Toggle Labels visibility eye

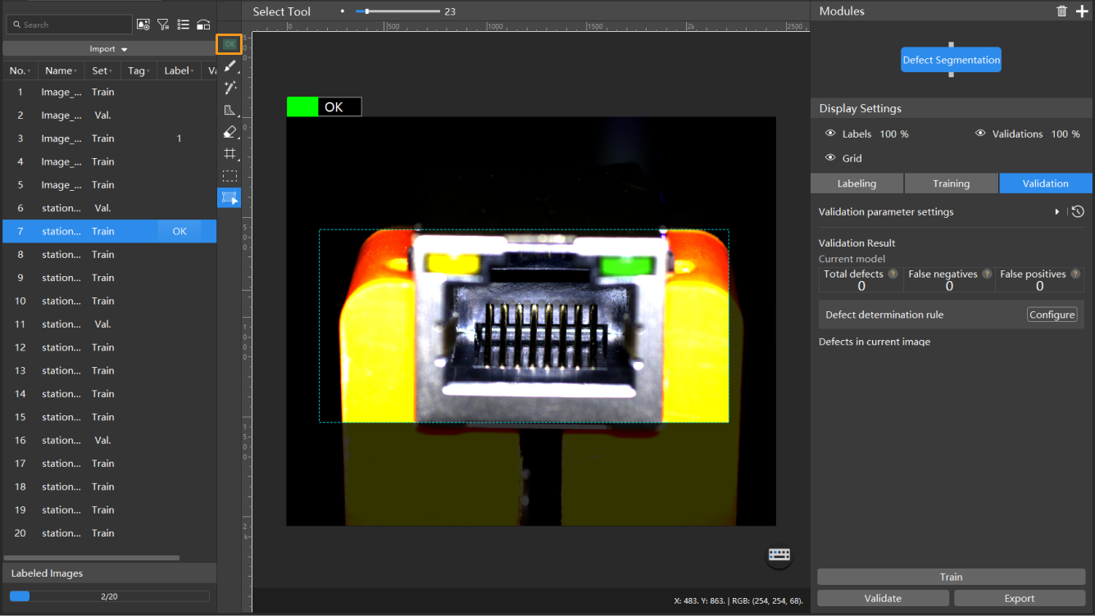coord(830,134)
